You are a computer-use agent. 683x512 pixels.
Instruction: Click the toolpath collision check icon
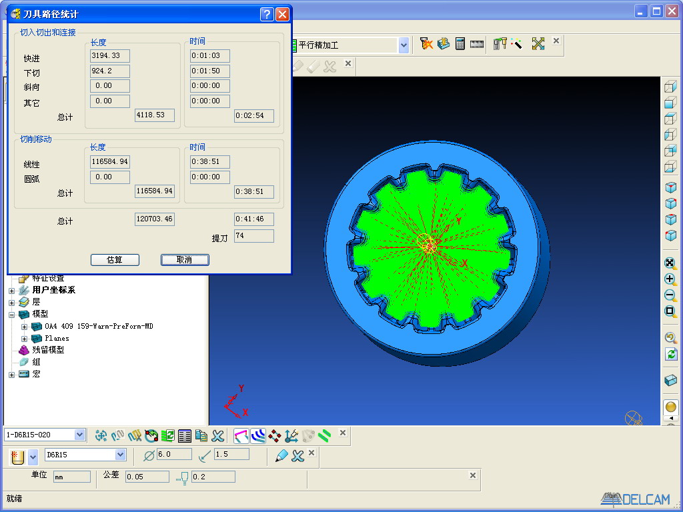click(x=426, y=43)
